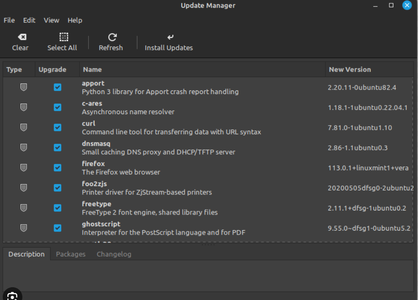This screenshot has height=300, width=418.
Task: Uncheck the curl upgrade checkbox
Action: click(x=58, y=127)
